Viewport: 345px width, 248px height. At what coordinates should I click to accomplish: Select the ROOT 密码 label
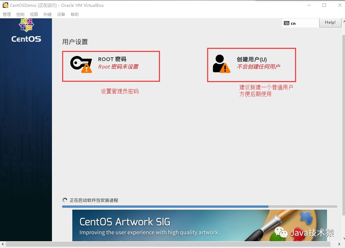(x=112, y=59)
